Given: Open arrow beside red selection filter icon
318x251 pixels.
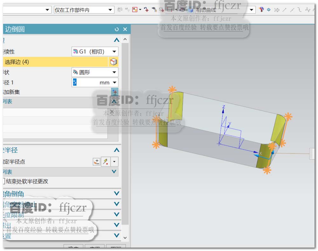Looking at the screenshot, I should click(140, 10).
